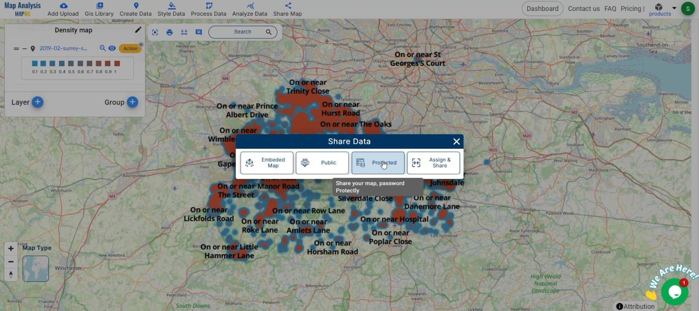Open the Assign & Share option
The image size is (699, 311).
click(433, 163)
